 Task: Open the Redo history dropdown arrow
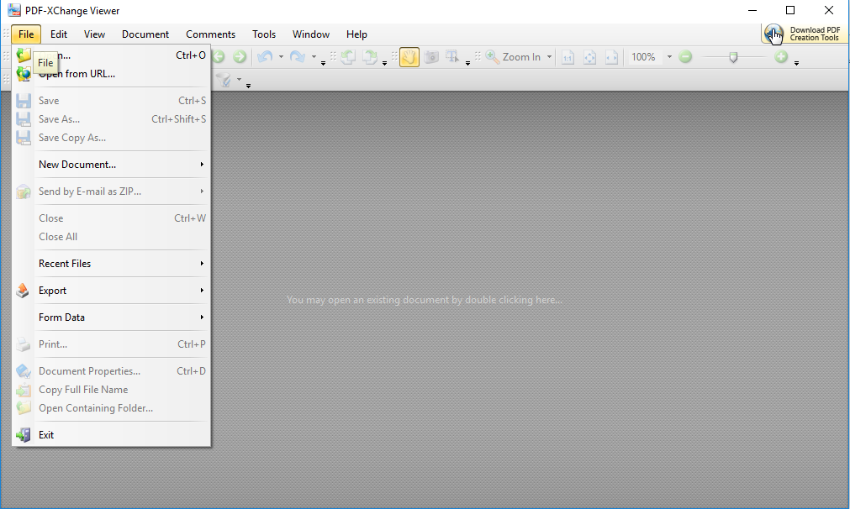point(314,57)
